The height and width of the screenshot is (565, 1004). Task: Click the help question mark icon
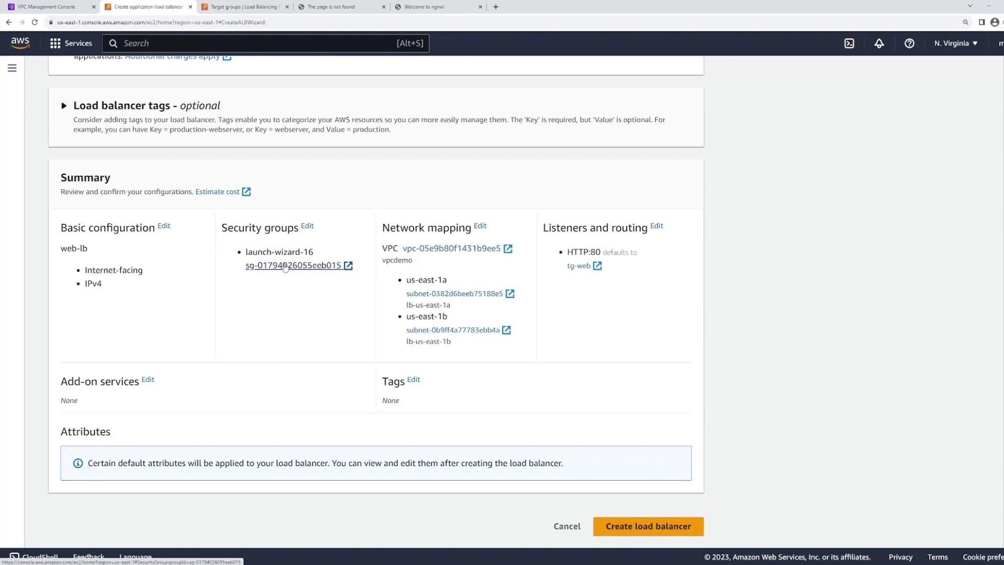click(x=909, y=43)
